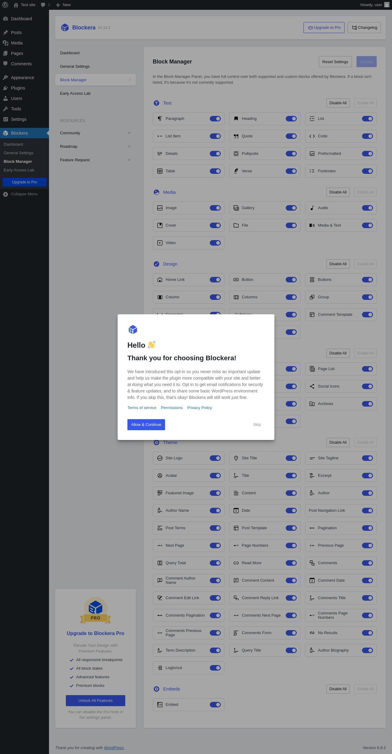Toggle the Heading block switch

(291, 119)
